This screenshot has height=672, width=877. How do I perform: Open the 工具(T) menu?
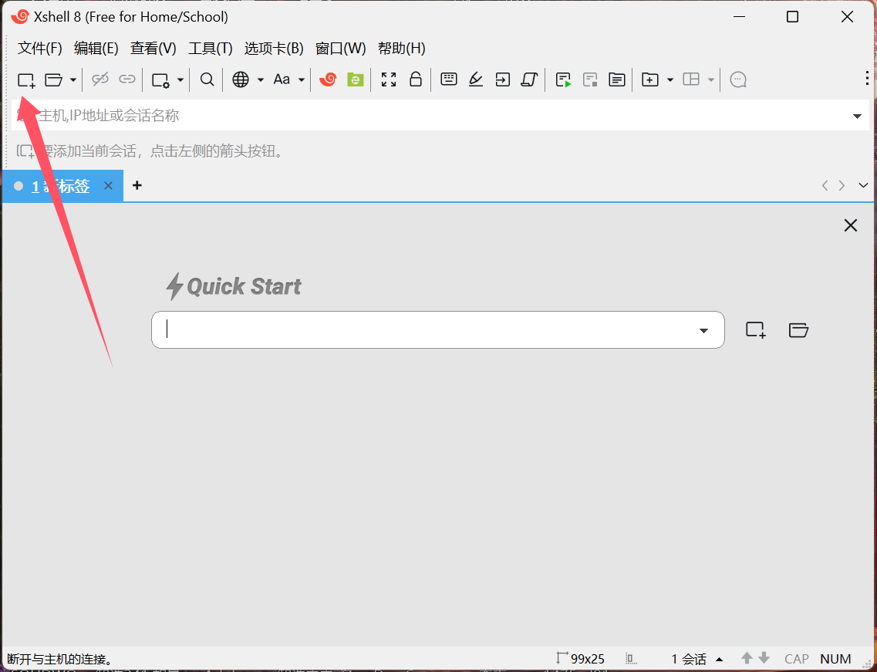[210, 48]
